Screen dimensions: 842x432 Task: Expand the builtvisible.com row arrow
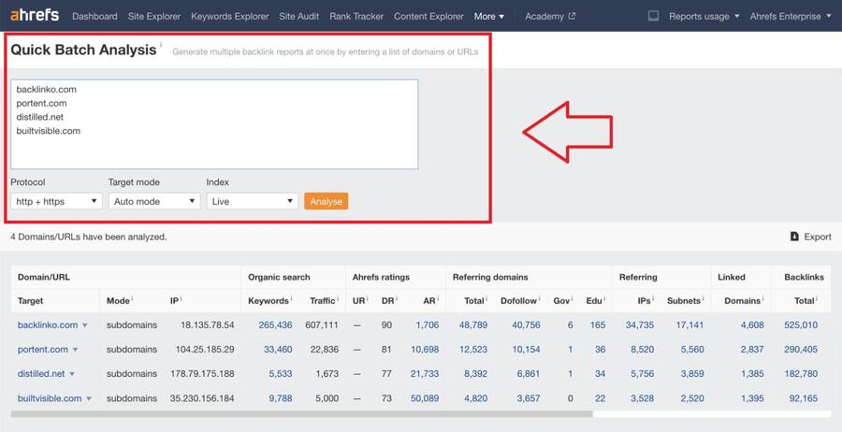tap(89, 398)
